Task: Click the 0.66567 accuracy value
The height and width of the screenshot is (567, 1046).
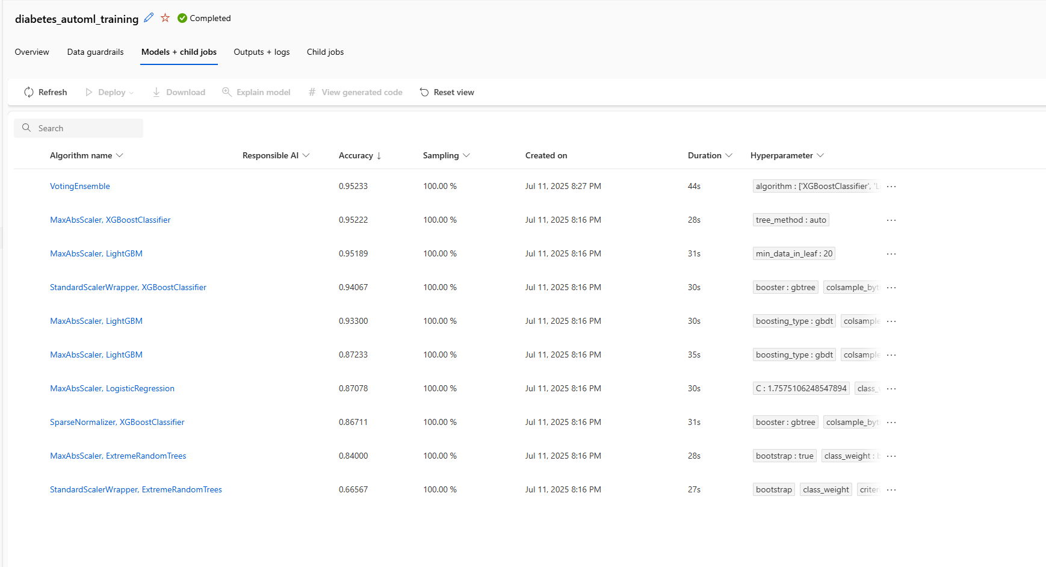Action: pyautogui.click(x=353, y=489)
